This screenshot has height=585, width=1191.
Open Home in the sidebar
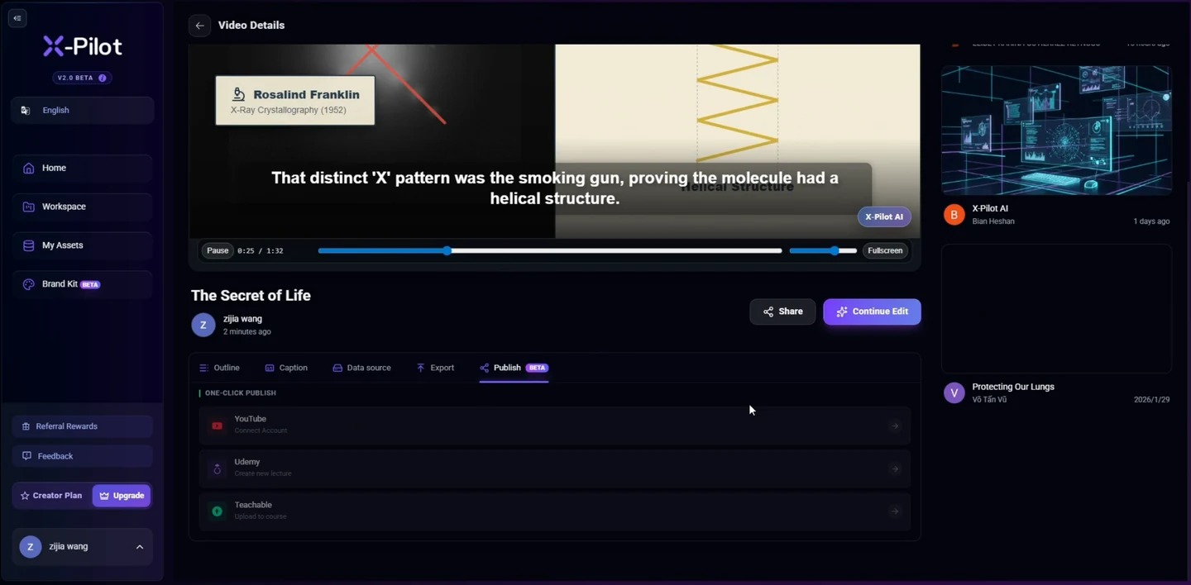pyautogui.click(x=83, y=168)
